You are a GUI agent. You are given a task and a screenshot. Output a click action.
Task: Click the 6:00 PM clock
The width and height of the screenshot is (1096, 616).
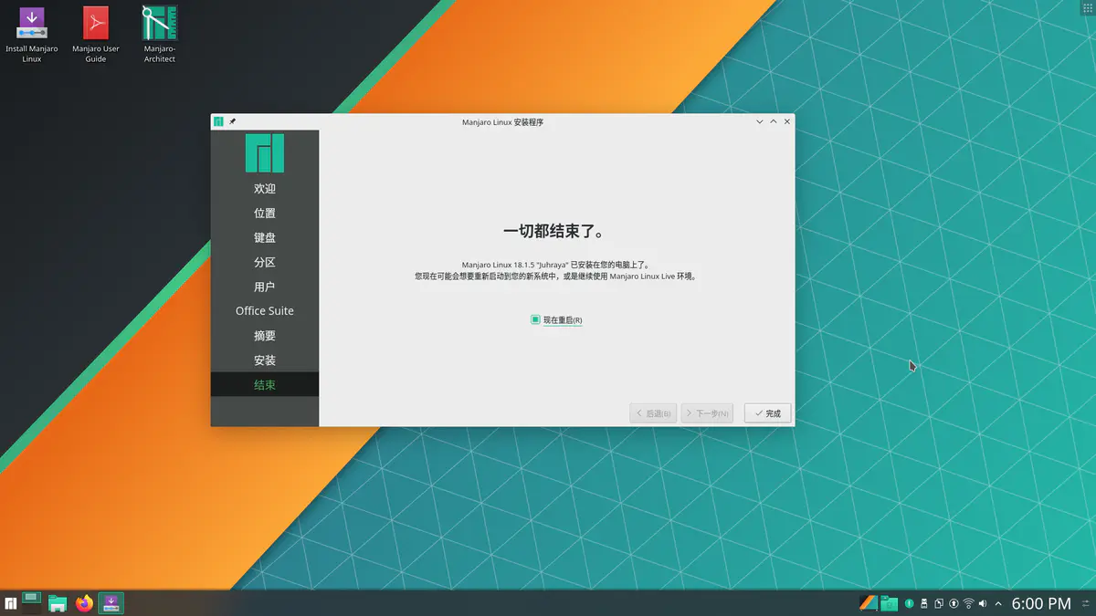click(1041, 603)
